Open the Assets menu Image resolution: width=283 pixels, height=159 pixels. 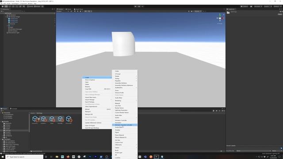click(x=8, y=4)
